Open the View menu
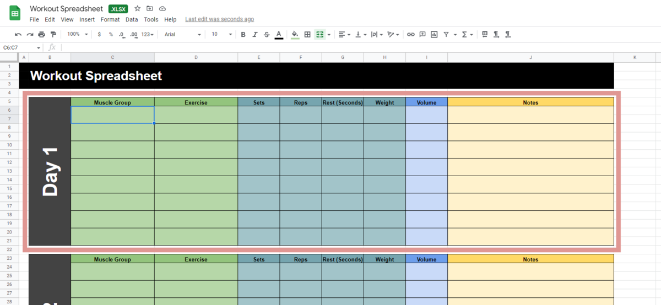 (x=67, y=19)
